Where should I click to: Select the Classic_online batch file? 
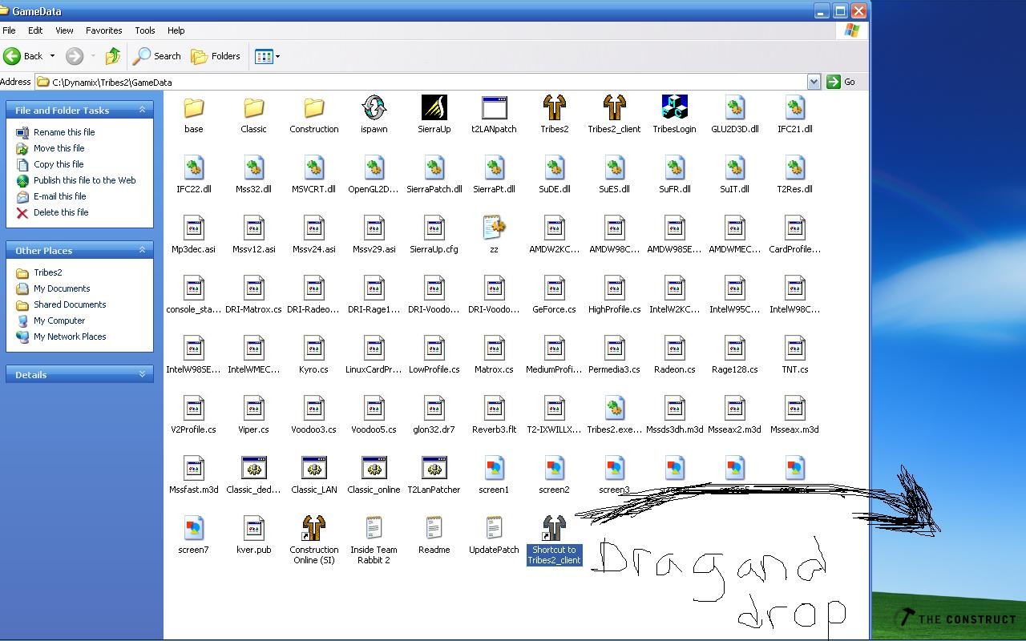pos(374,469)
